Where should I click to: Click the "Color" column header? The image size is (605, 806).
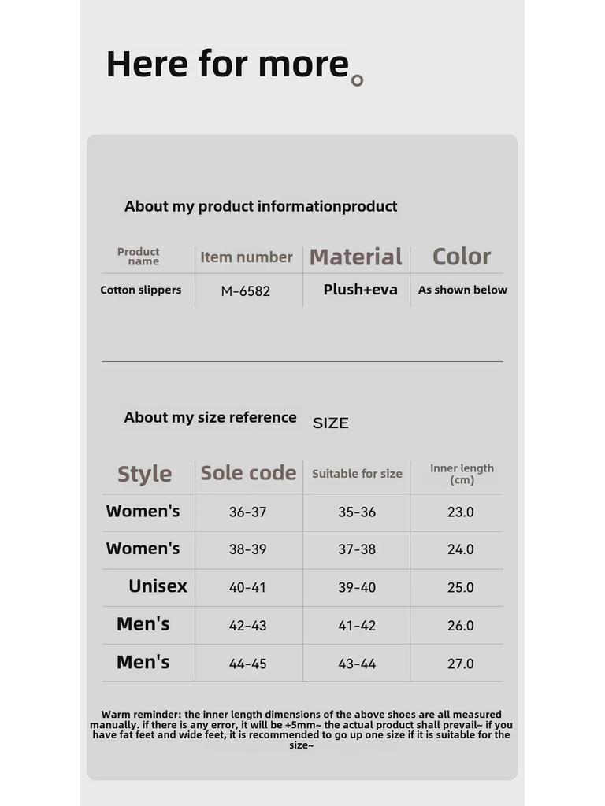point(462,257)
